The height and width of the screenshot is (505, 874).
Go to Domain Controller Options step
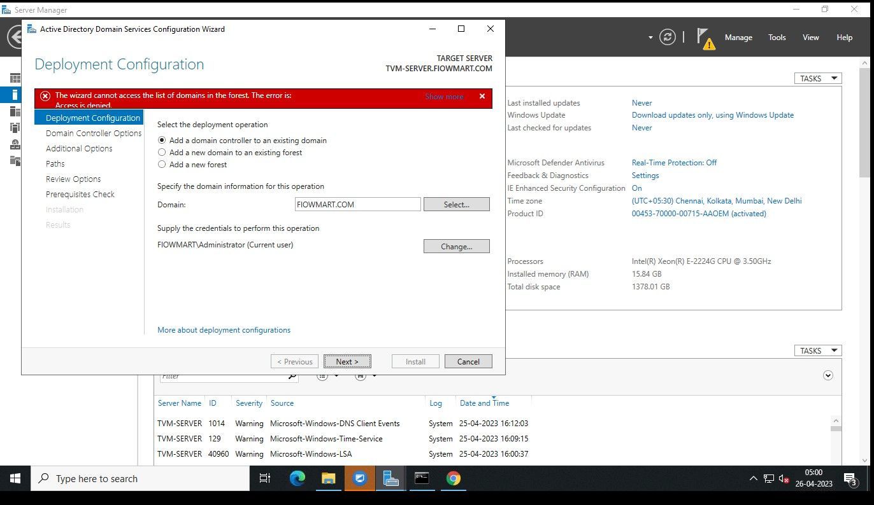[x=94, y=133]
